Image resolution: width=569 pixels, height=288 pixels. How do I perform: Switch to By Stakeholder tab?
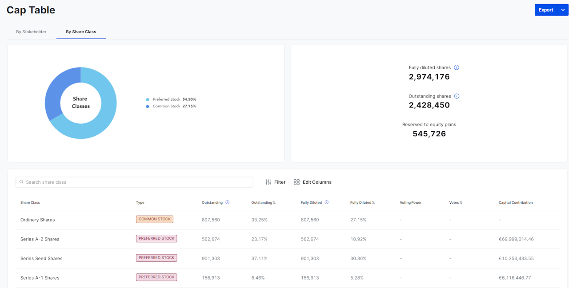coord(31,32)
